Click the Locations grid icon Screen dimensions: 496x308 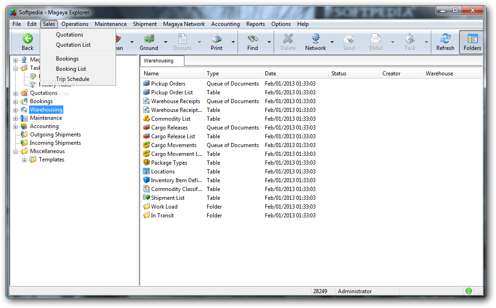tap(147, 171)
